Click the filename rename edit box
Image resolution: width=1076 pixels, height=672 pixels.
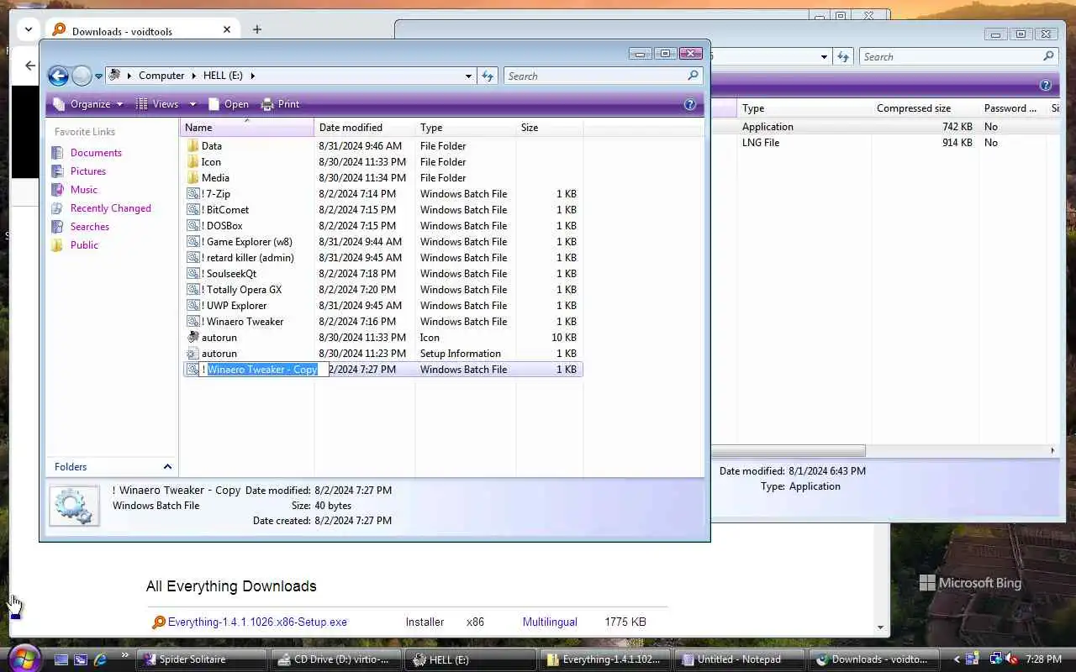pos(263,370)
